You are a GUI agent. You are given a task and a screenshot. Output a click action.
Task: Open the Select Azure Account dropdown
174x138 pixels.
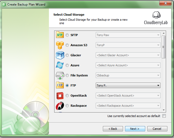(x=128, y=65)
